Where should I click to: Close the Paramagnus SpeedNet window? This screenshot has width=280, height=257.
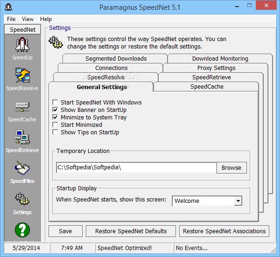[x=266, y=5]
